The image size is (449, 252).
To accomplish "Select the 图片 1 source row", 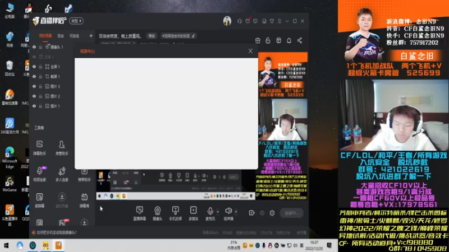I will point(52,106).
